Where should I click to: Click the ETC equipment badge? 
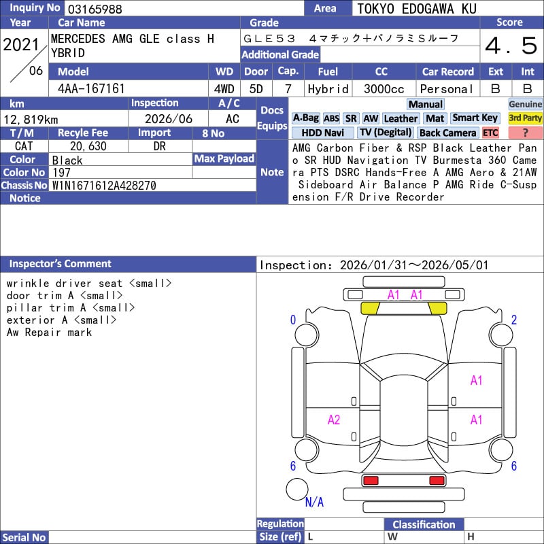tap(490, 133)
